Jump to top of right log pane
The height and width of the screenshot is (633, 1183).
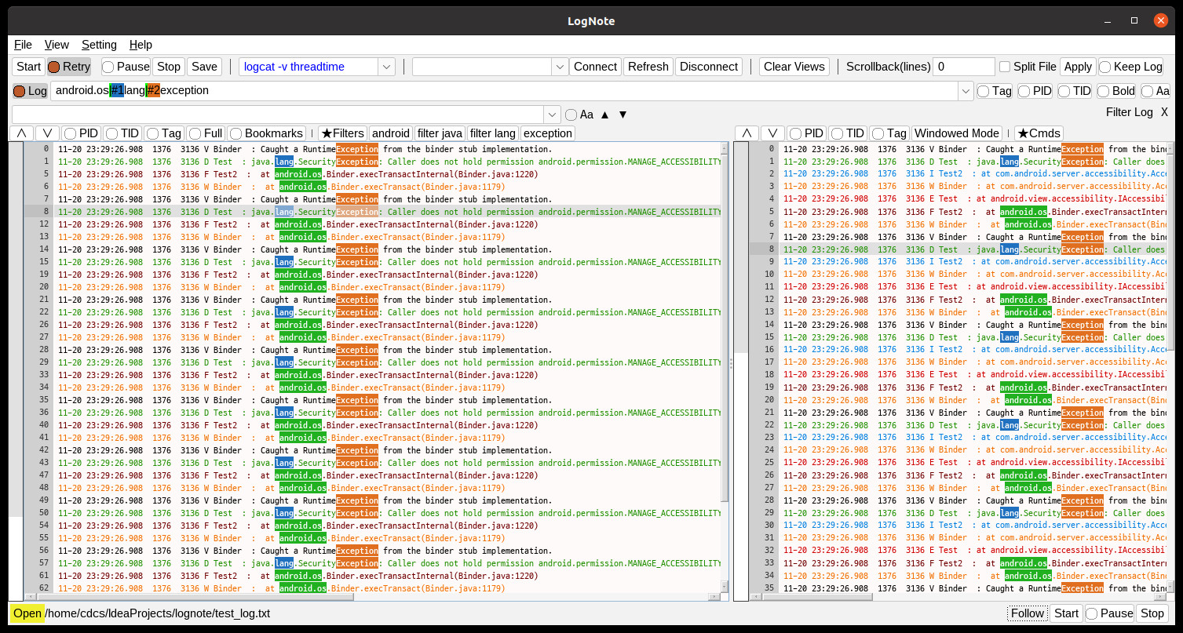coord(747,133)
